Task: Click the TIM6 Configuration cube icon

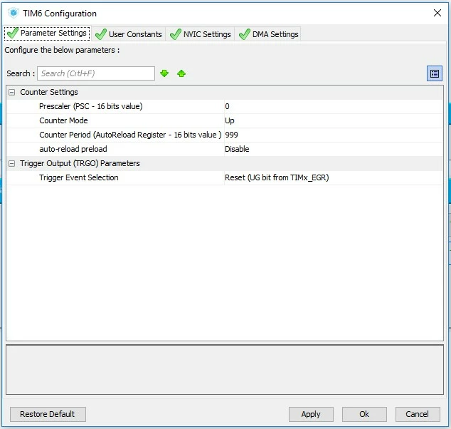Action: [13, 14]
